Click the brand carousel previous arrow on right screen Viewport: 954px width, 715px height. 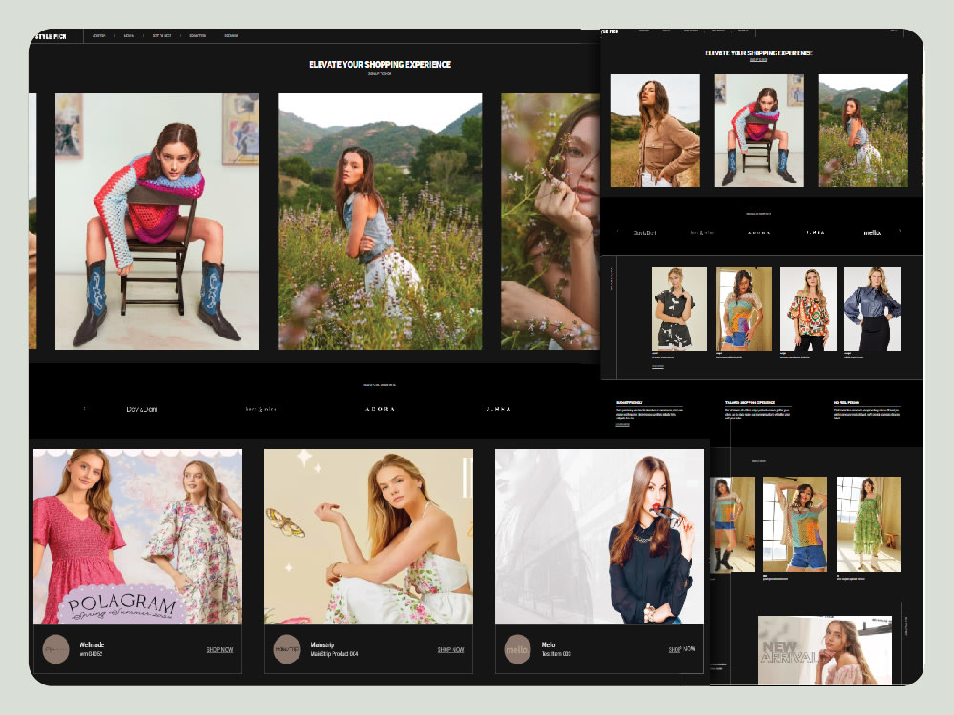tap(617, 232)
